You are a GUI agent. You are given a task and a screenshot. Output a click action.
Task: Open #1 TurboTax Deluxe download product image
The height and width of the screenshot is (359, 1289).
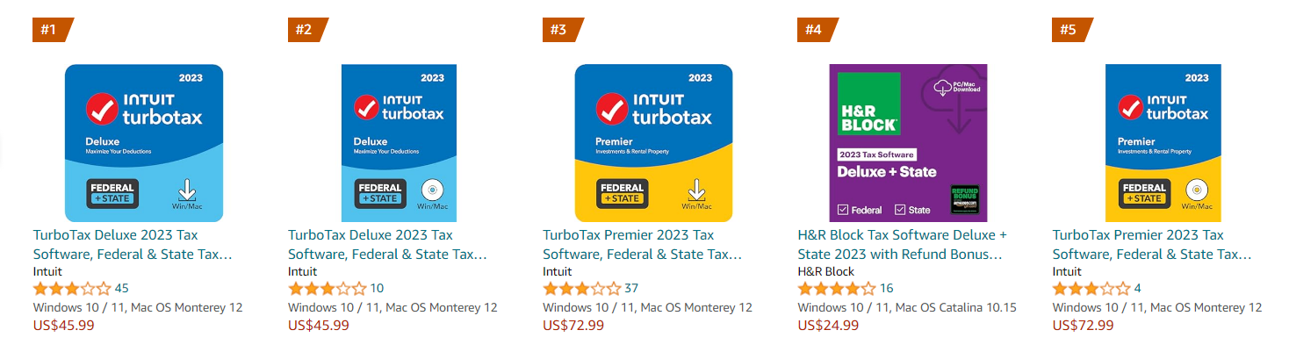coord(144,143)
